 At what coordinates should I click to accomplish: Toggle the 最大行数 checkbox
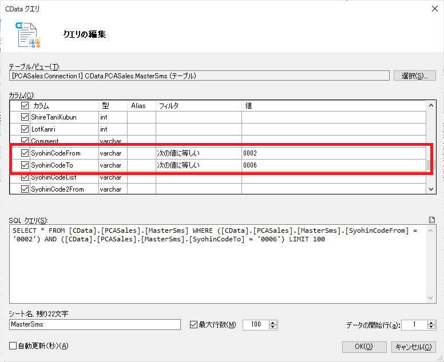point(193,325)
